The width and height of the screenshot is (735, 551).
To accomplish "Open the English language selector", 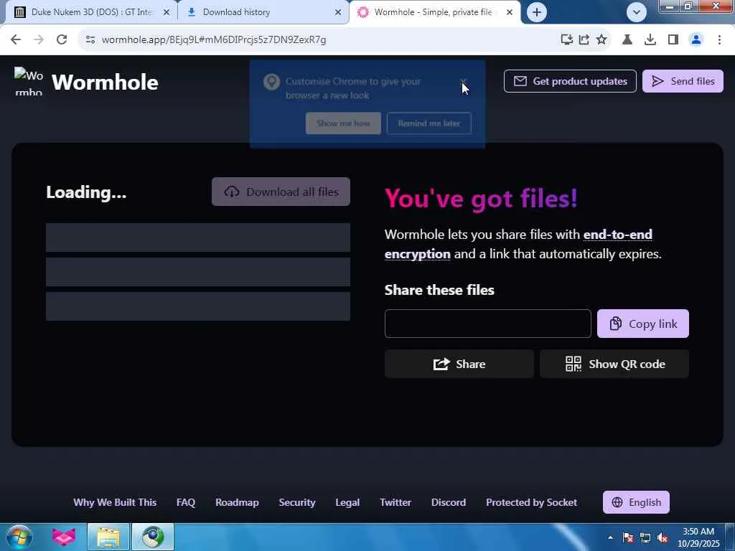I will pos(636,502).
